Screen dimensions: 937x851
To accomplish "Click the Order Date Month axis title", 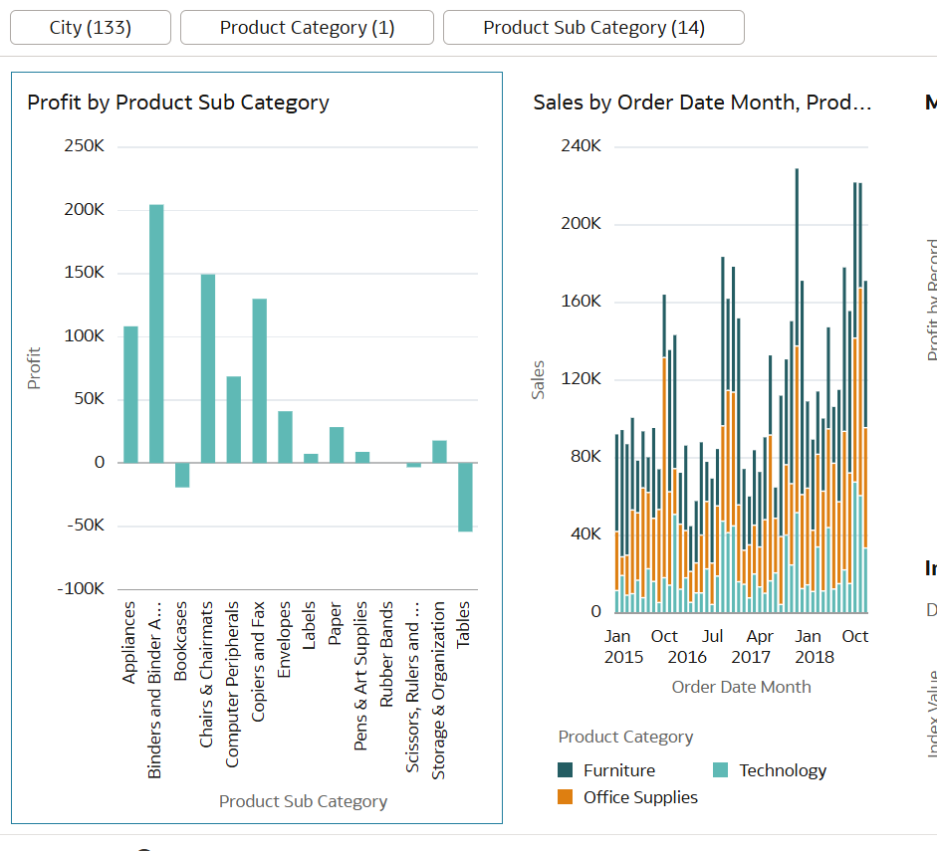I will 741,687.
